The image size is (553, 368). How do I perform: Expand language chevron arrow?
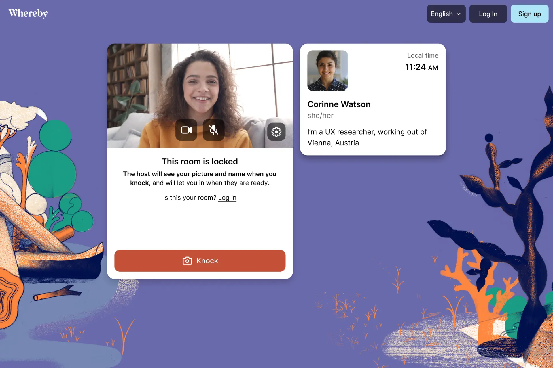point(459,14)
